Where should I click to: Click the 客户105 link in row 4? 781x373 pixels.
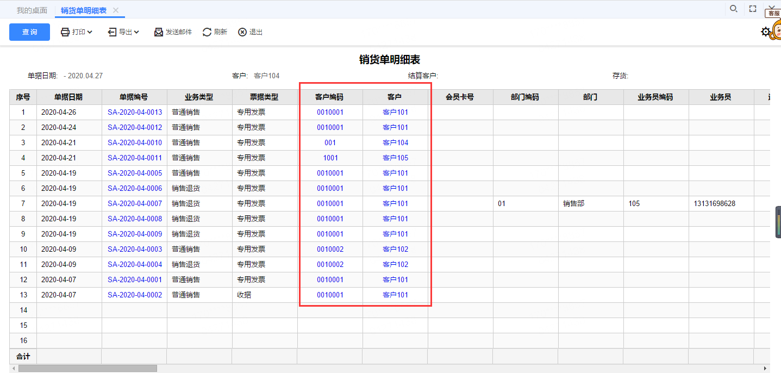[395, 158]
